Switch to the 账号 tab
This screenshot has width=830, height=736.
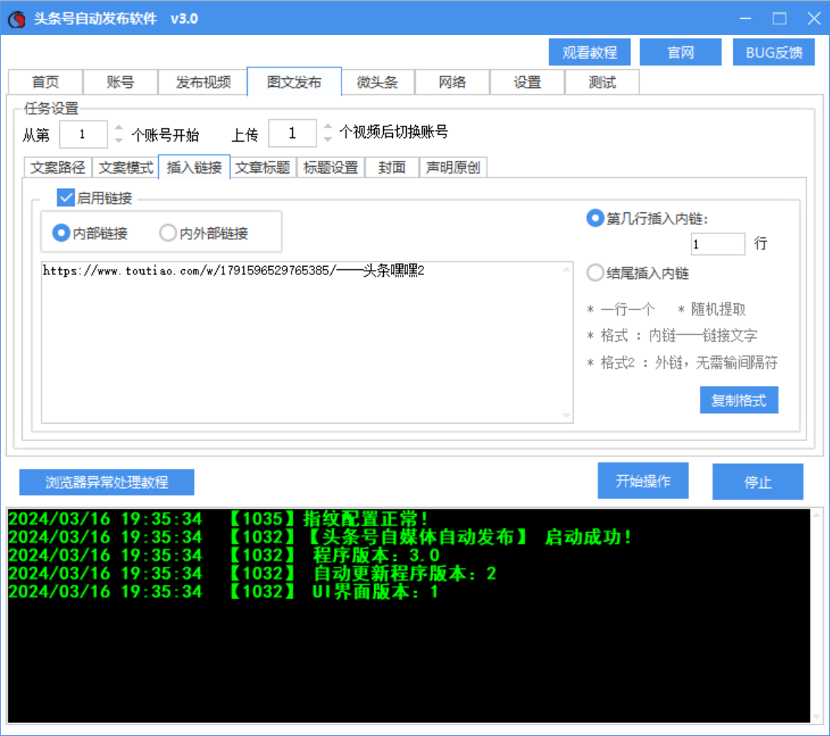click(x=120, y=82)
